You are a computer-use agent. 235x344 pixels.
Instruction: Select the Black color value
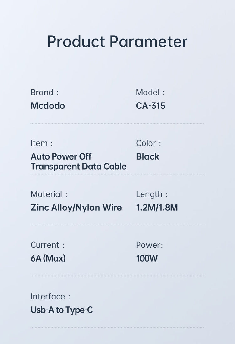[x=147, y=156]
